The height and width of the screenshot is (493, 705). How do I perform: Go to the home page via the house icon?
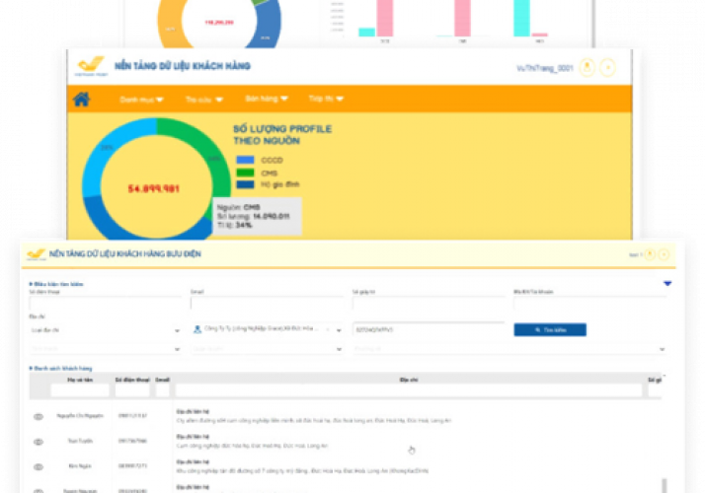[81, 99]
